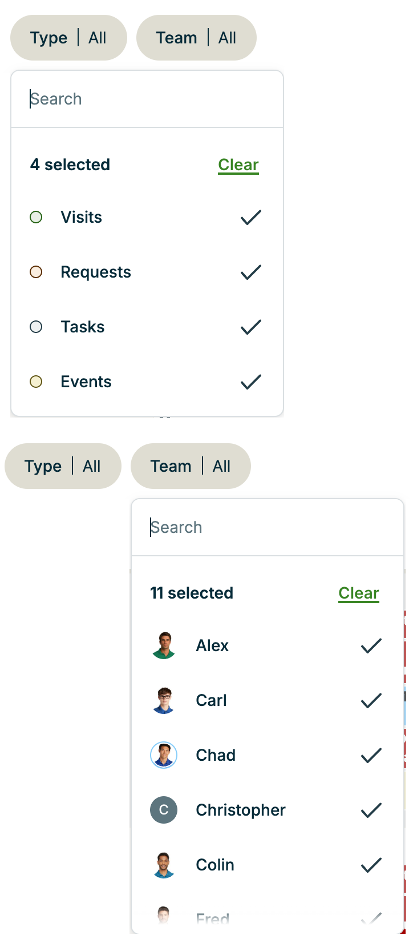Click Carl's avatar with glasses
Viewport: 413px width, 939px height.
coord(164,700)
